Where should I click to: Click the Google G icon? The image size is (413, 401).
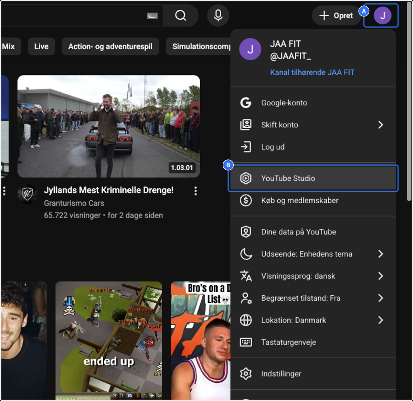(x=246, y=103)
